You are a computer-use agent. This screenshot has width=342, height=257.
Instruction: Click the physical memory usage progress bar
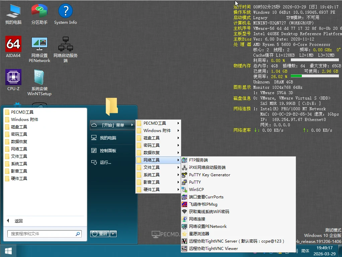click(x=315, y=76)
